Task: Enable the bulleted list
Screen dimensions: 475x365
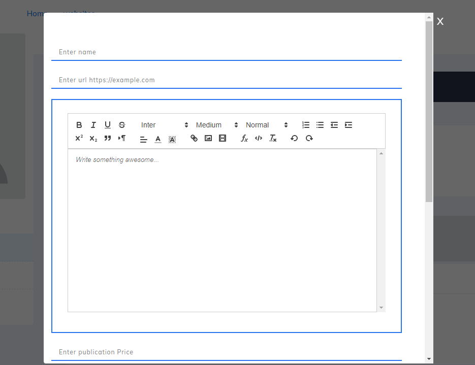Action: pos(320,124)
